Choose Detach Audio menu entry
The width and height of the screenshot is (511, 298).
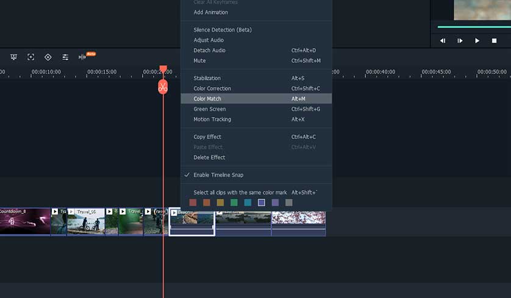(x=256, y=51)
